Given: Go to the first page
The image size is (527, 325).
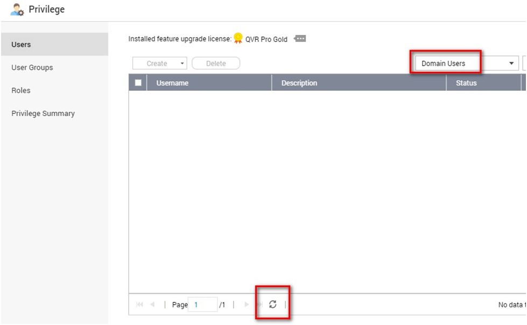Looking at the screenshot, I should tap(139, 304).
